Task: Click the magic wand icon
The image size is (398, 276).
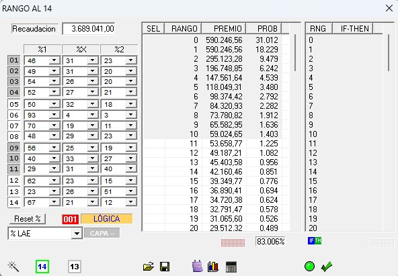Action: tap(13, 267)
